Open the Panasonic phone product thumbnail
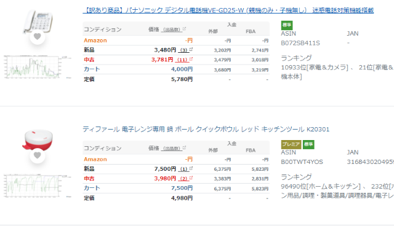 pyautogui.click(x=38, y=21)
